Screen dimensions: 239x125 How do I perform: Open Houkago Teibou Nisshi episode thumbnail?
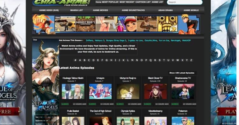[x=73, y=91]
